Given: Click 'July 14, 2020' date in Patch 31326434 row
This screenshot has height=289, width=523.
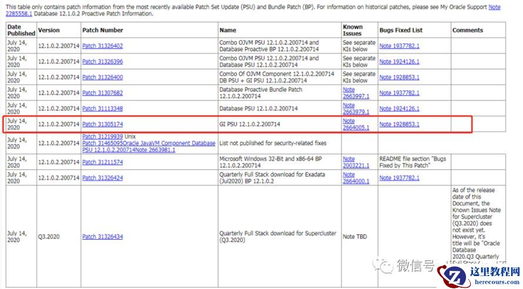Looking at the screenshot, I should coord(17,237).
